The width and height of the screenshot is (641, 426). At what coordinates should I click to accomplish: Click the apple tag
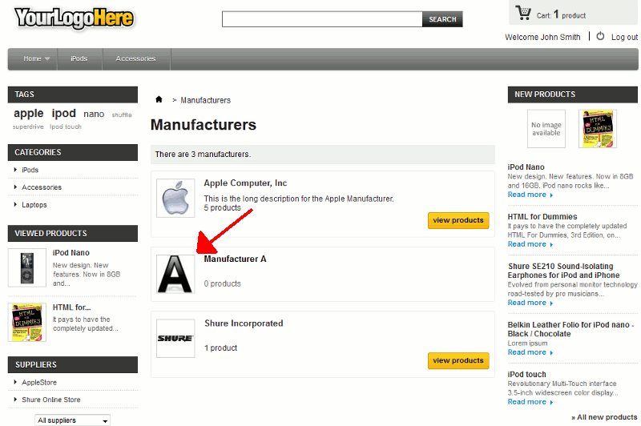click(x=29, y=113)
